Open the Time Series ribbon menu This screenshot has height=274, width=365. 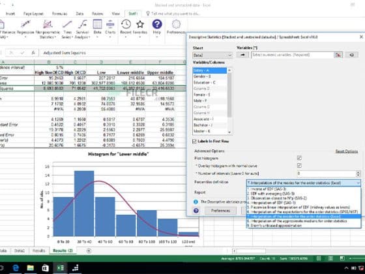67,29
